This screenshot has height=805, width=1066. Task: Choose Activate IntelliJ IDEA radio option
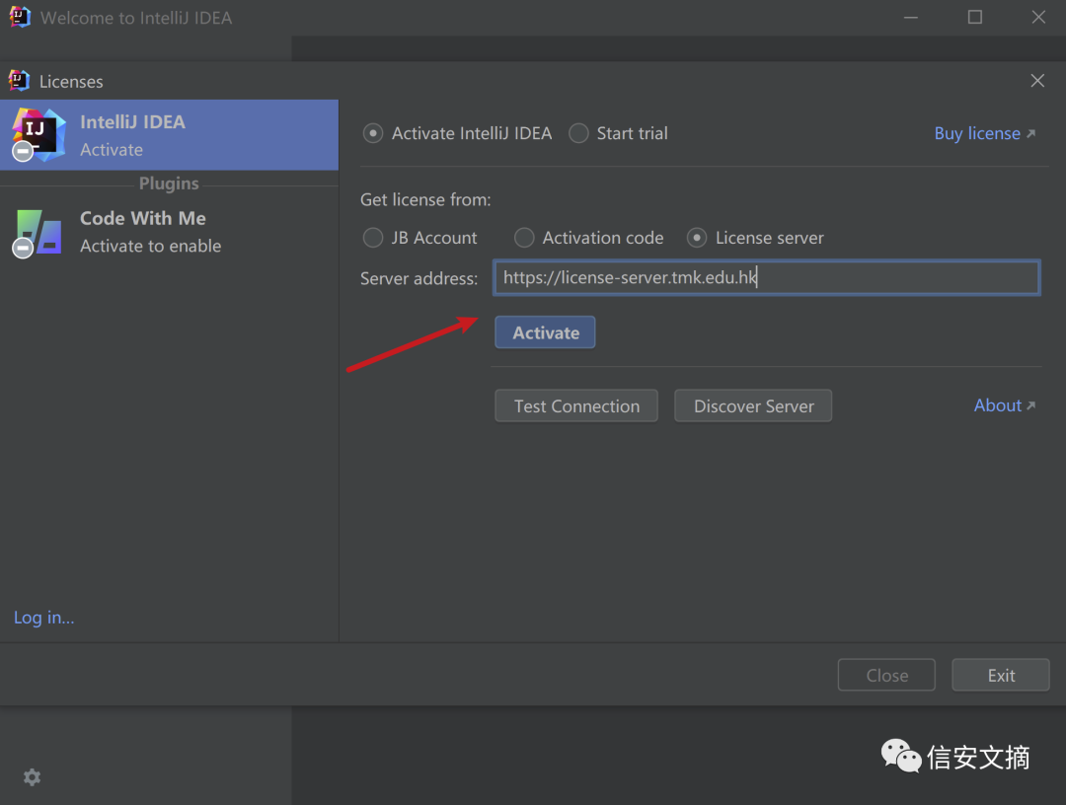pos(458,133)
